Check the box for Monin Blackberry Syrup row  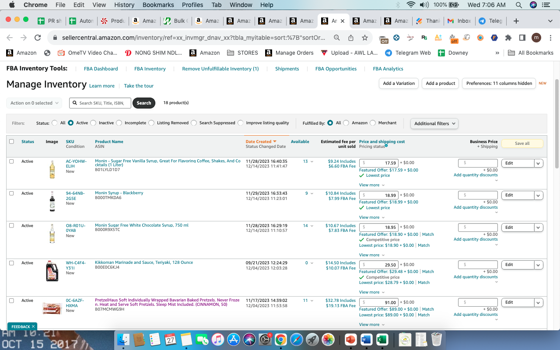click(x=11, y=193)
